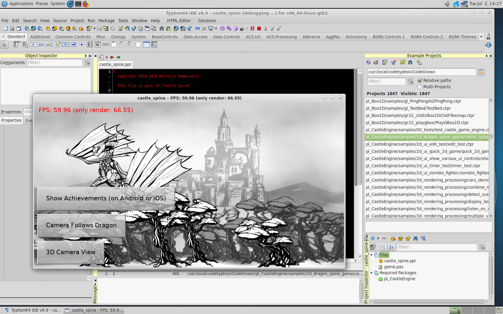Click Show Achievements button in game window
Viewport: 503px width, 314px height.
(x=106, y=198)
